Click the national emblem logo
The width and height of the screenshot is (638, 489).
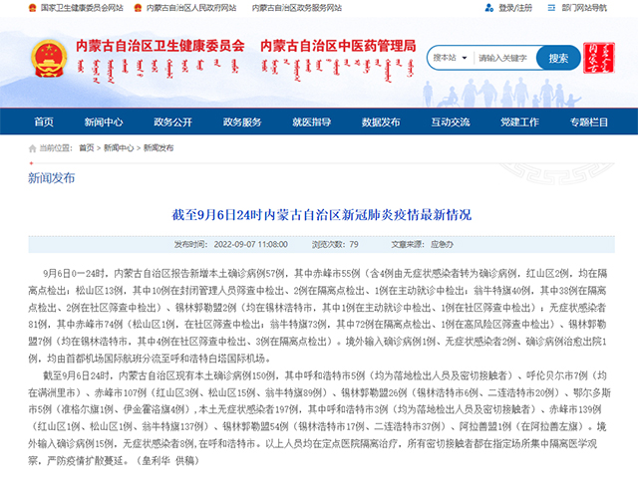point(49,59)
